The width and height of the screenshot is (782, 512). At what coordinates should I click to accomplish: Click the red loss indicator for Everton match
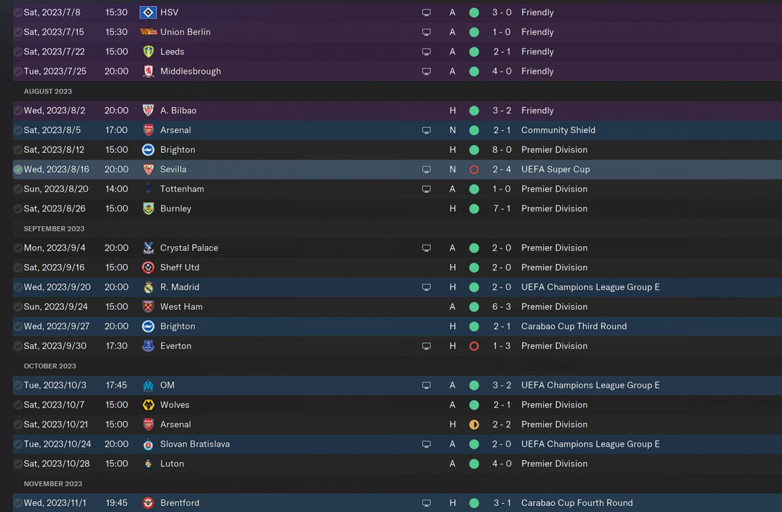coord(473,346)
